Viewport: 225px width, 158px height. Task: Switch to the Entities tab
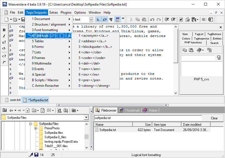click(x=217, y=38)
